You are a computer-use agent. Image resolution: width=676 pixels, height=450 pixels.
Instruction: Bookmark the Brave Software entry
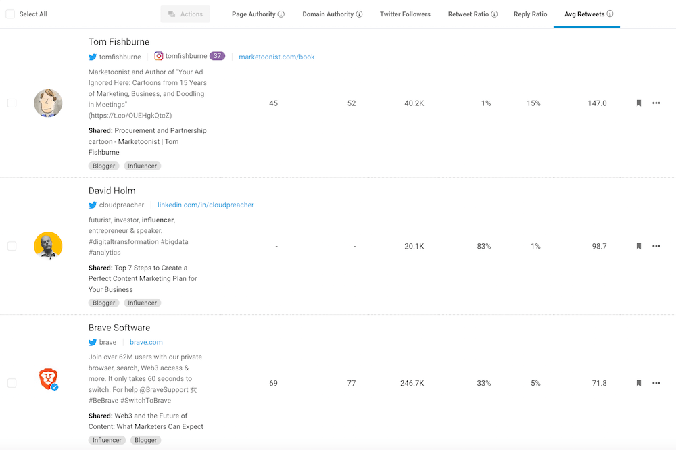(638, 383)
